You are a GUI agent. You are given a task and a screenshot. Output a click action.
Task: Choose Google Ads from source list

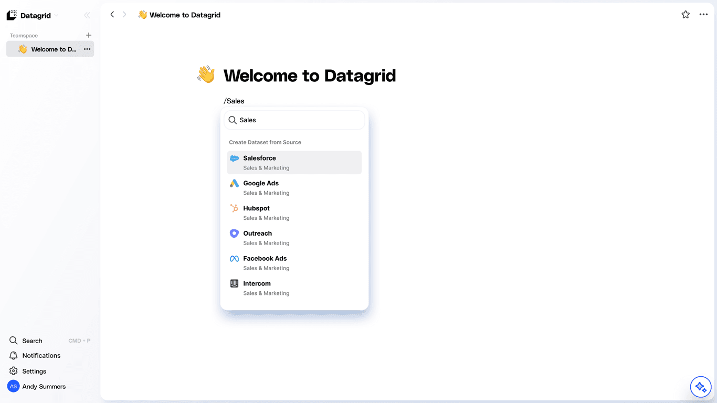[294, 188]
